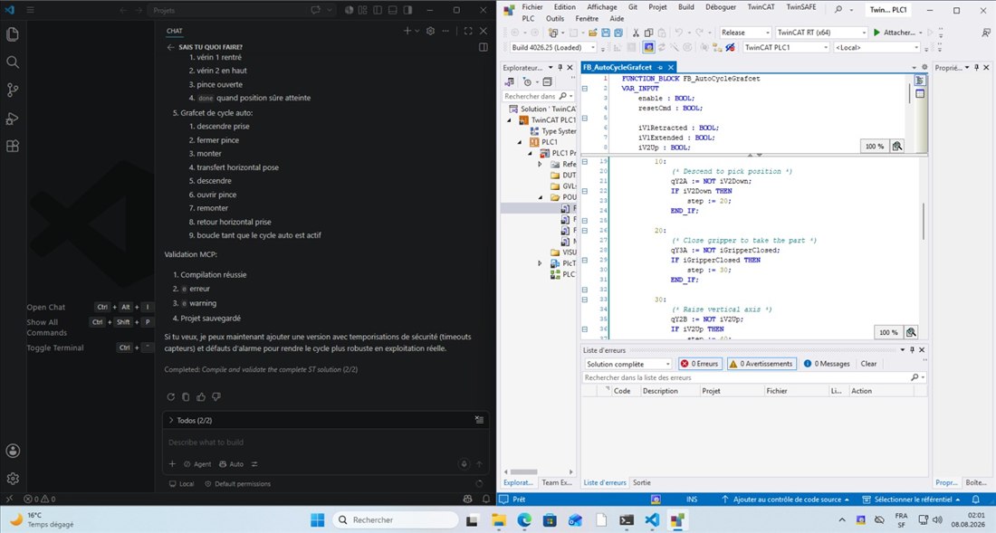The height and width of the screenshot is (533, 996).
Task: Maximize the chat panel
Action: [x=468, y=31]
